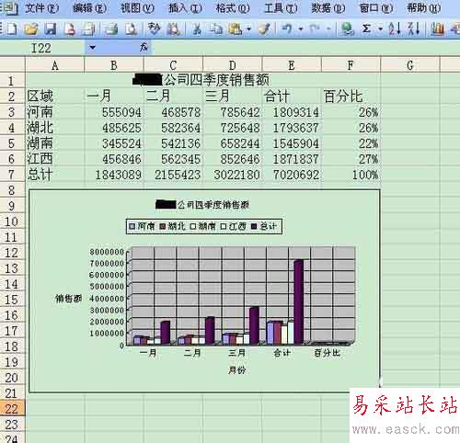460x443 pixels.
Task: Open the 工具 (Tools) menu
Action: (281, 8)
